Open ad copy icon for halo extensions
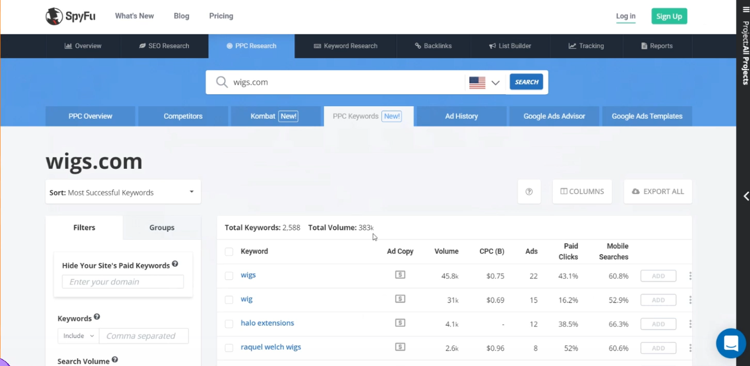Image resolution: width=750 pixels, height=366 pixels. point(400,323)
